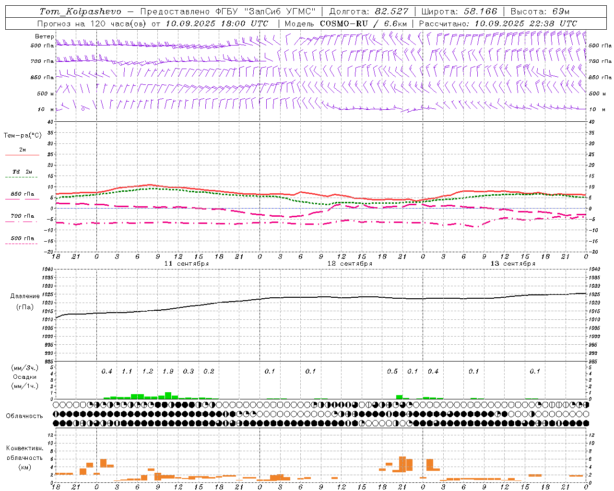Click the 1.9 precipitation amount value
The image size is (614, 491).
tap(168, 372)
